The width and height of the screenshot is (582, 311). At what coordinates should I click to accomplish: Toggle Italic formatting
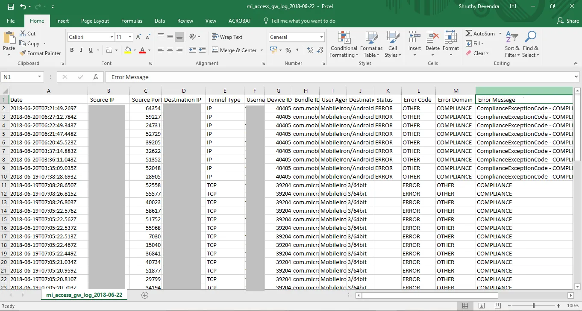coord(81,50)
